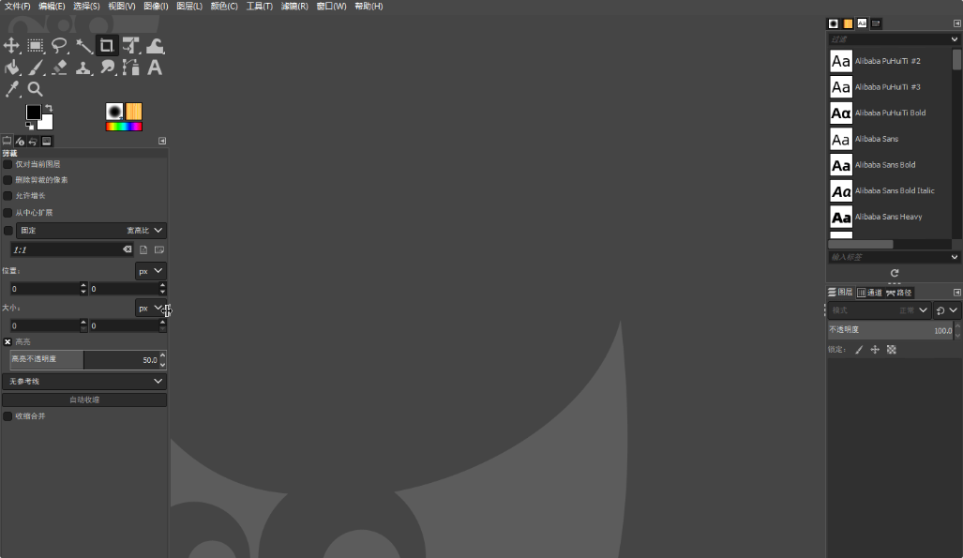This screenshot has width=963, height=558.
Task: Select the Crop tool
Action: pos(107,45)
